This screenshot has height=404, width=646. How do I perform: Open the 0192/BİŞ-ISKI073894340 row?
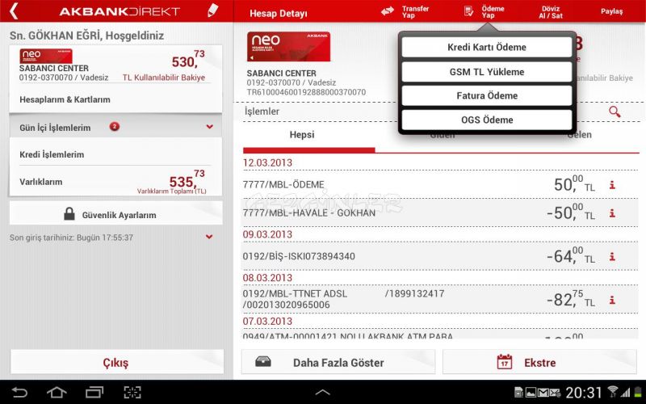[440, 256]
